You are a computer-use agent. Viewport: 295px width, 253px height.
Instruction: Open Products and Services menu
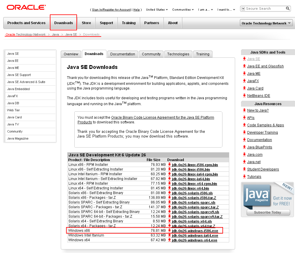tap(27, 23)
